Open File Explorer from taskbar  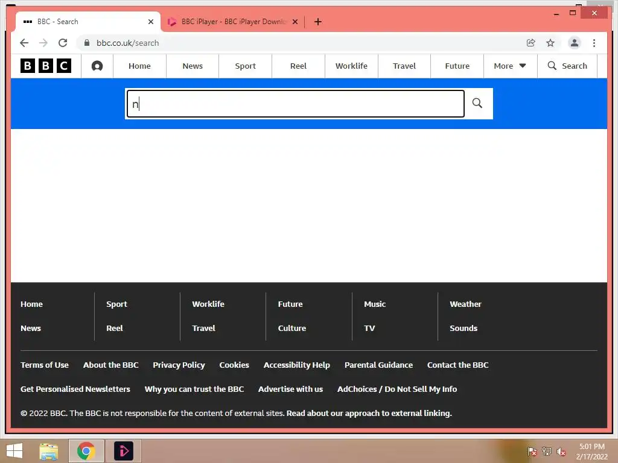click(x=48, y=451)
